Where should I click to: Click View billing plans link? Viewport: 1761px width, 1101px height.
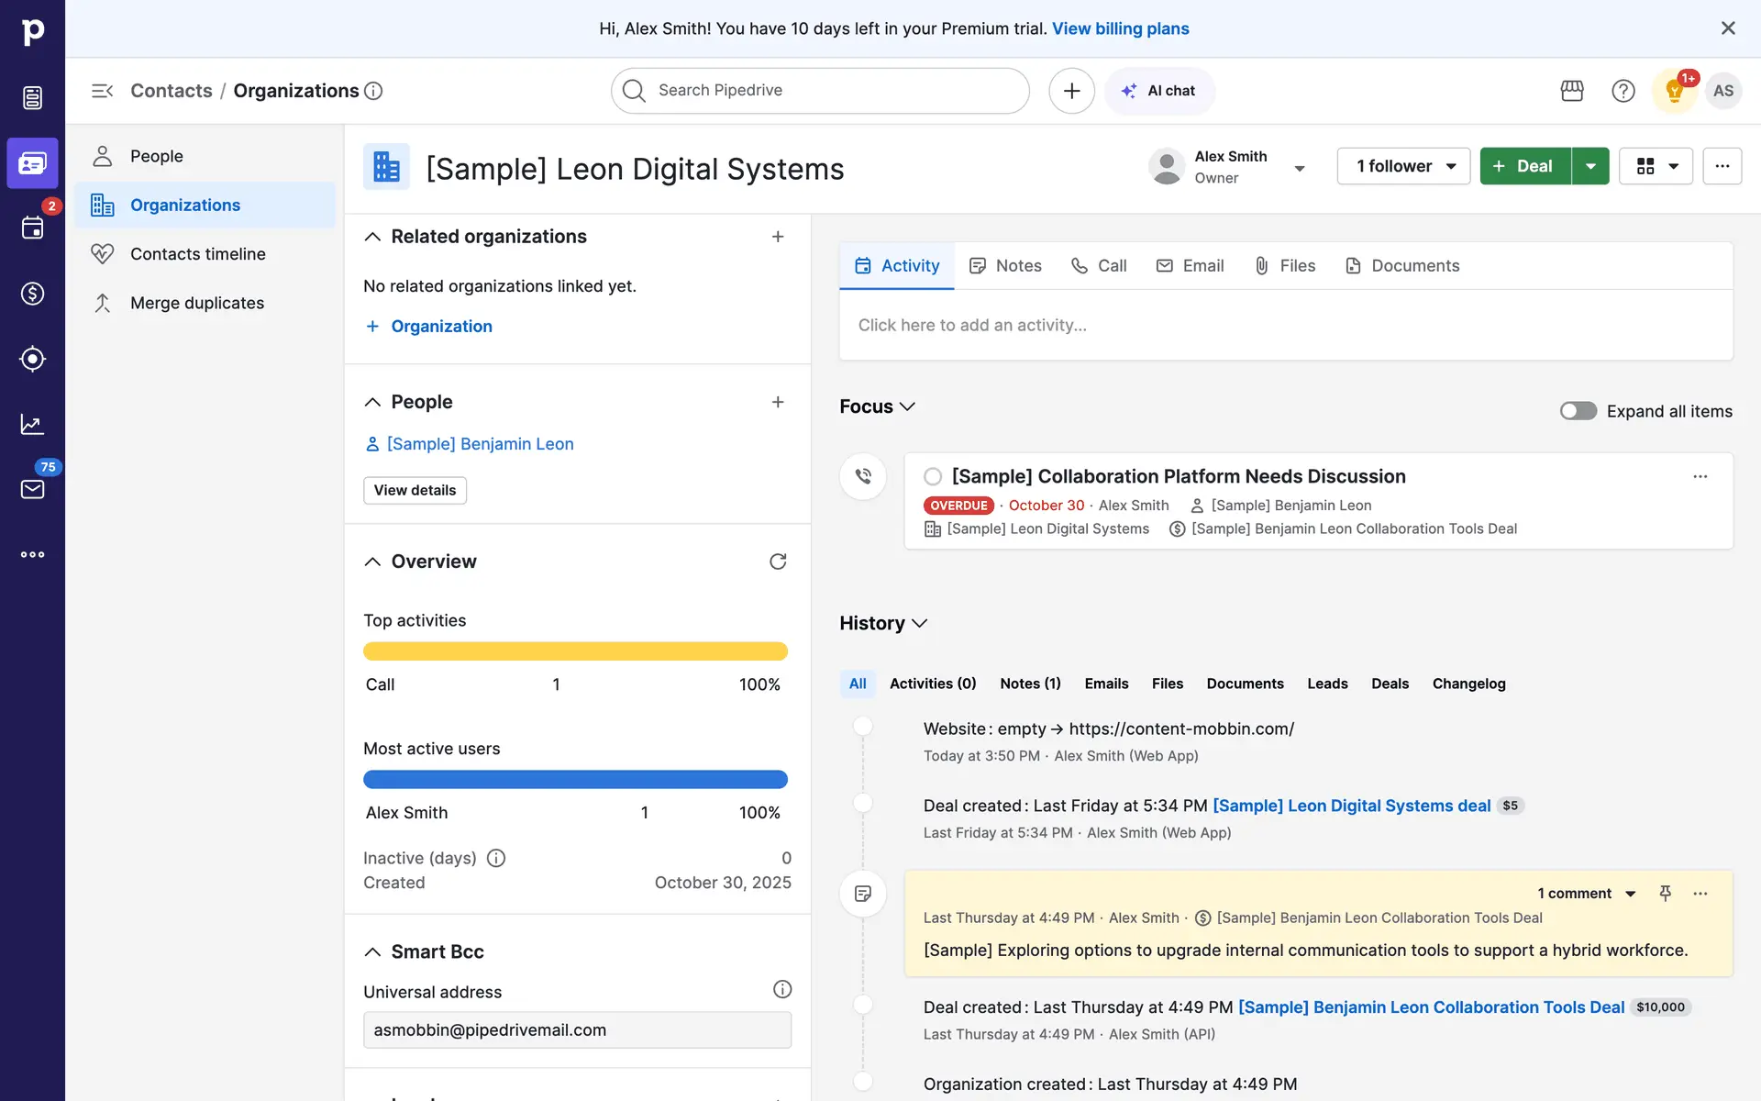pos(1120,28)
